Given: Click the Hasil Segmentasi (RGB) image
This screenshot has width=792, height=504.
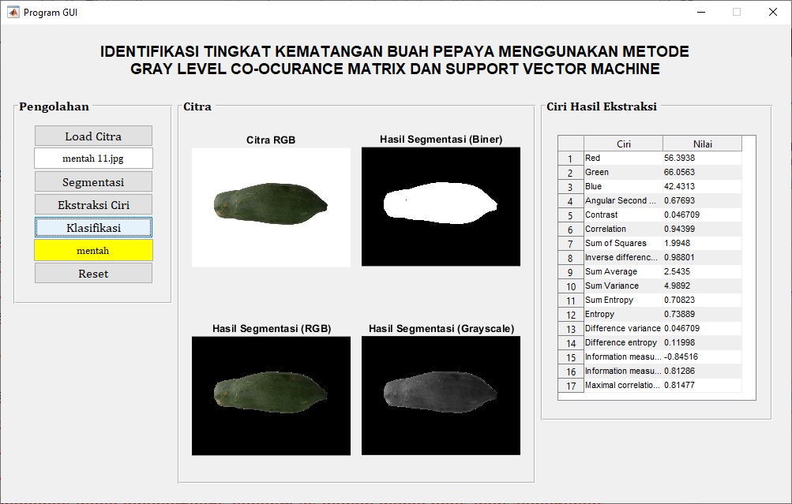Looking at the screenshot, I should click(271, 395).
